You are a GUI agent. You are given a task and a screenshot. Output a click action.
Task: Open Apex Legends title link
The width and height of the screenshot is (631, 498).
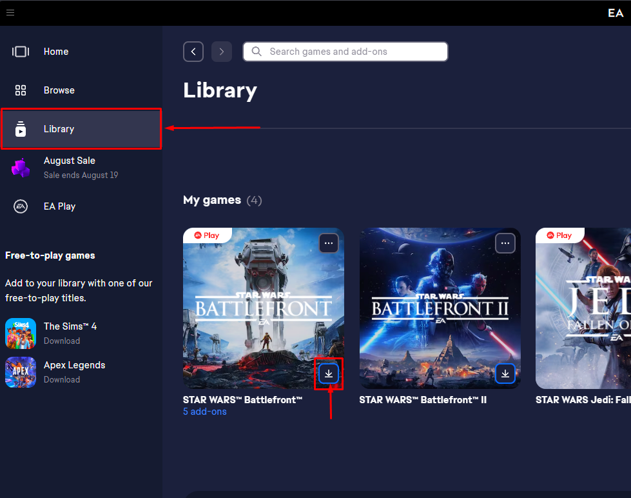[75, 365]
